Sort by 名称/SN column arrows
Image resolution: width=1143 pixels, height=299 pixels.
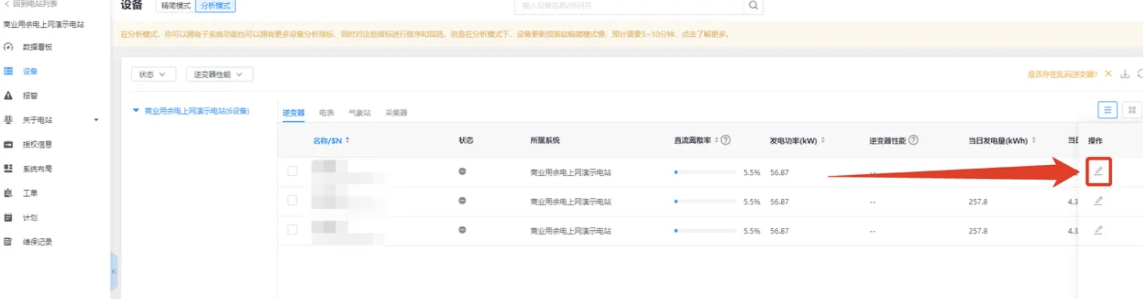[x=347, y=140]
